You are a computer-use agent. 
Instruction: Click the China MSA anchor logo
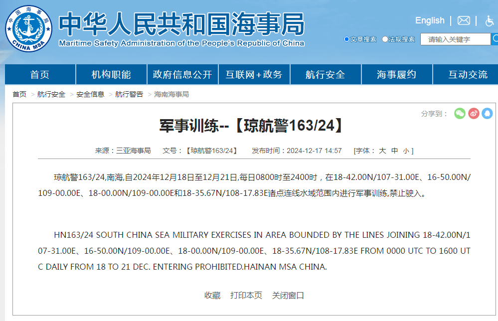pyautogui.click(x=28, y=28)
